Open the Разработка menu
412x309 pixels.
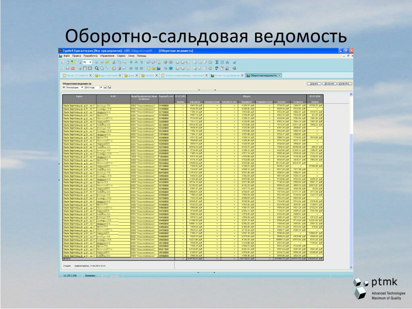[x=91, y=56]
